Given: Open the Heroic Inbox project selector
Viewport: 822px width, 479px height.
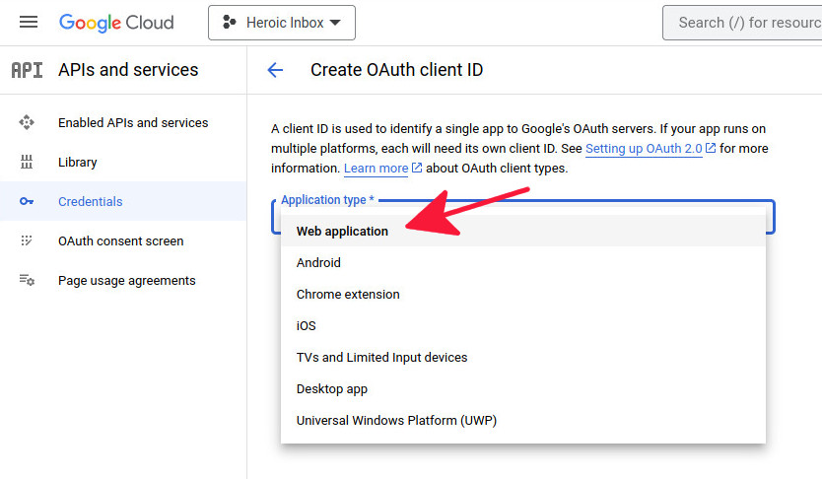Looking at the screenshot, I should tap(282, 23).
